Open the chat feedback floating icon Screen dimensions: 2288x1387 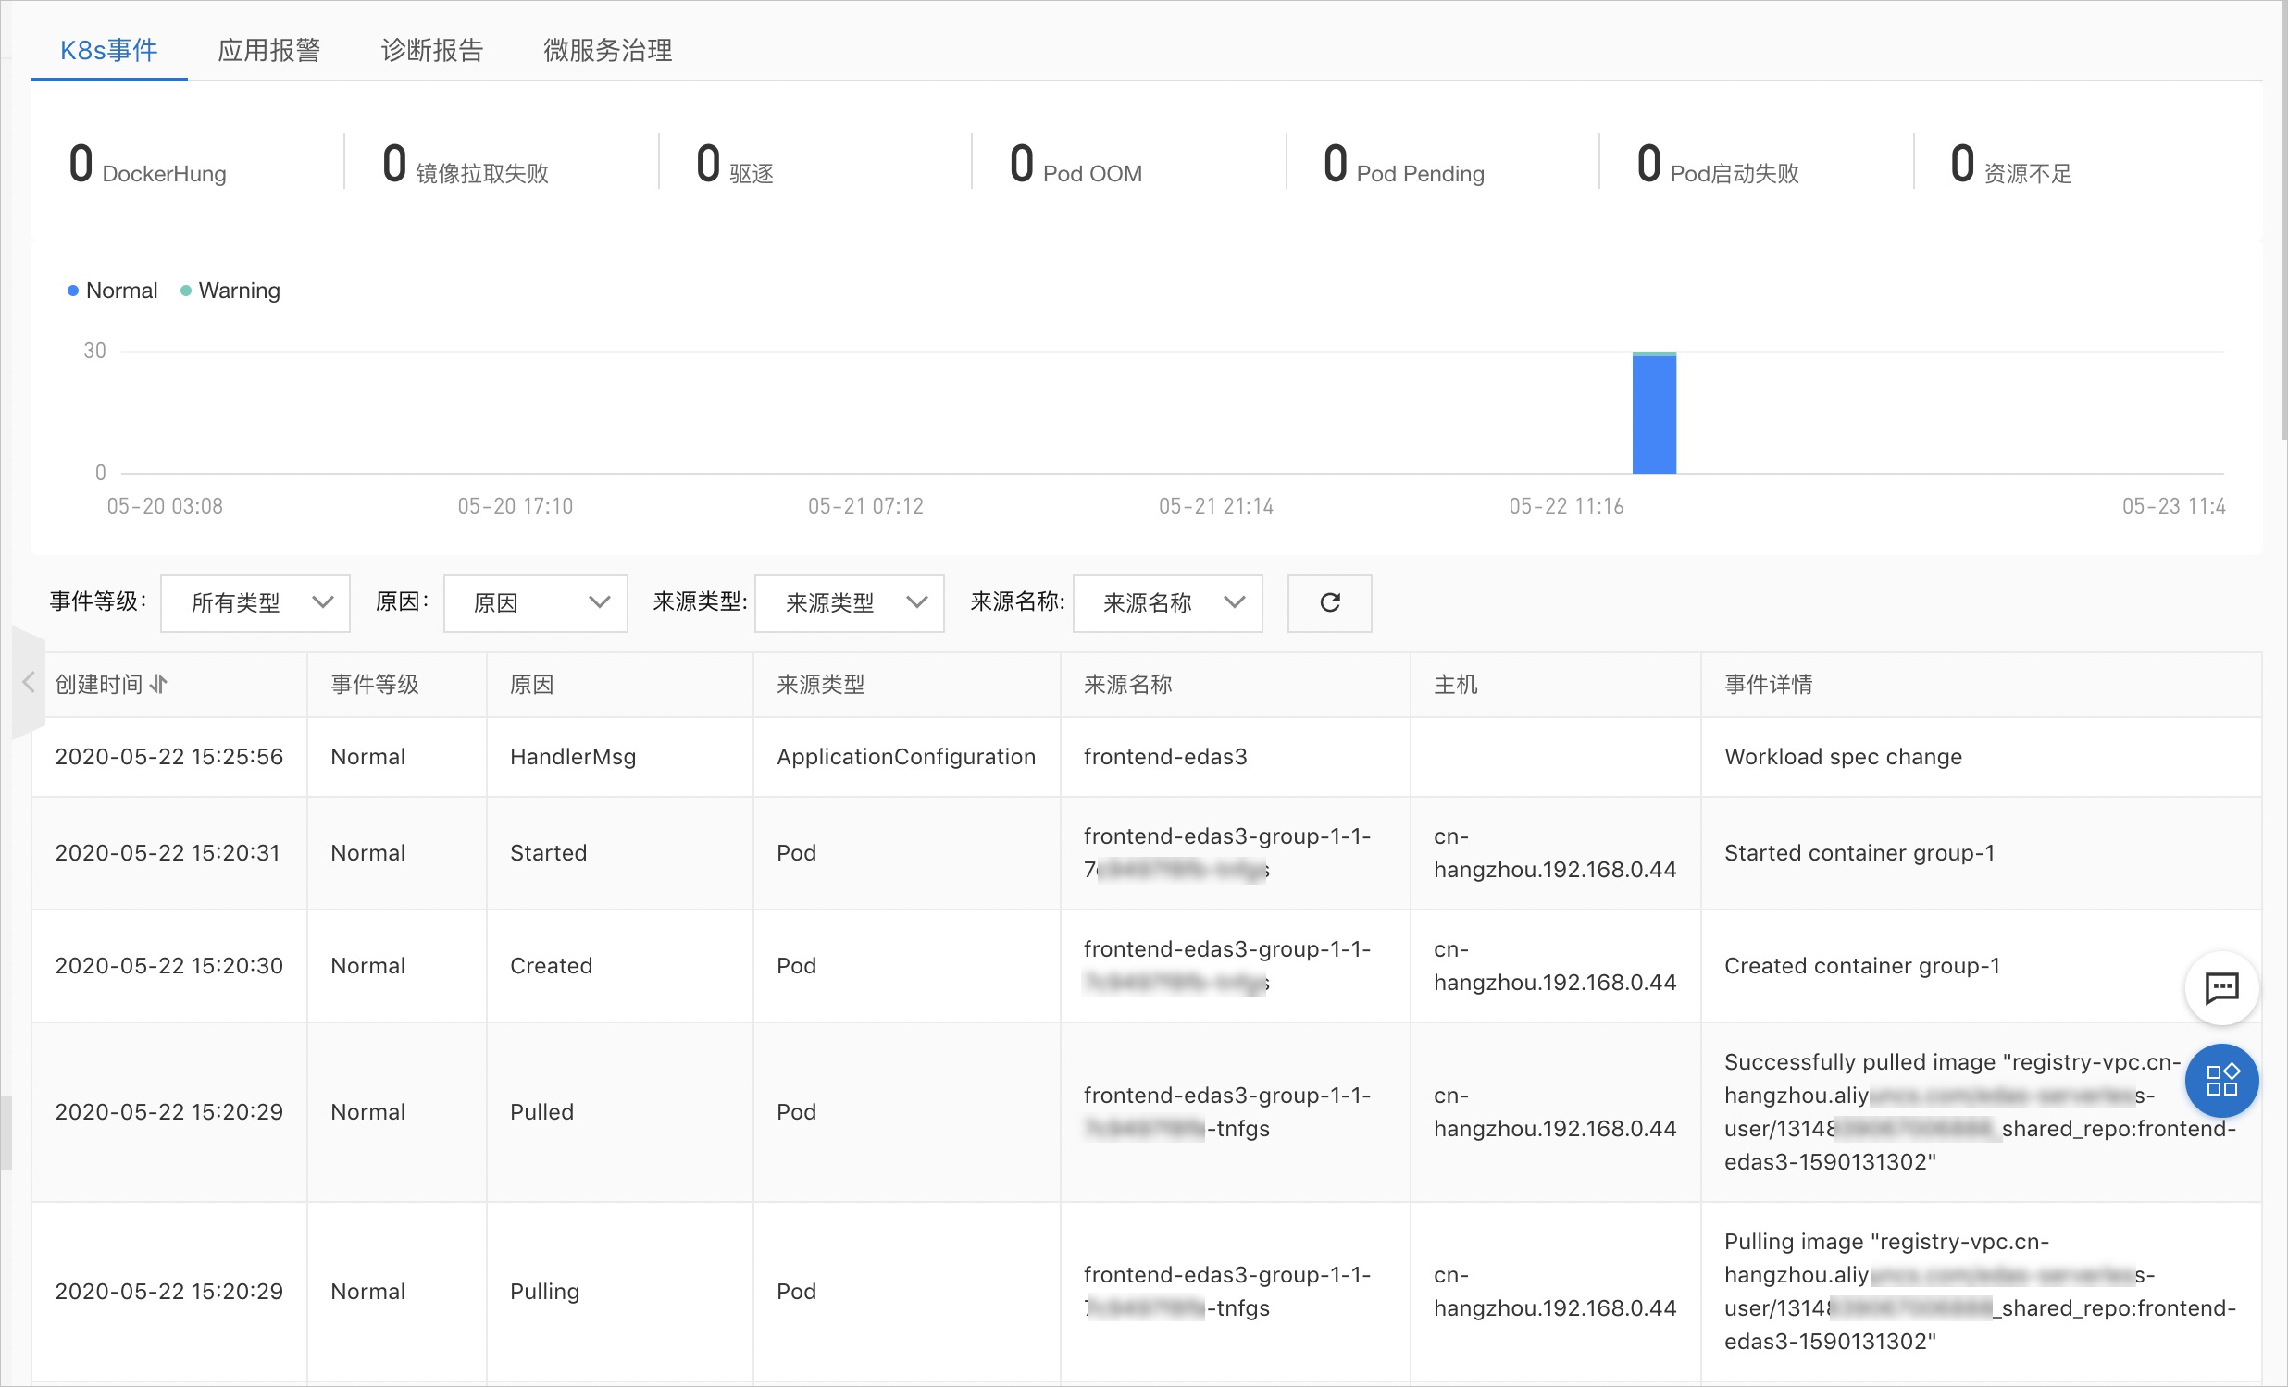[x=2221, y=988]
